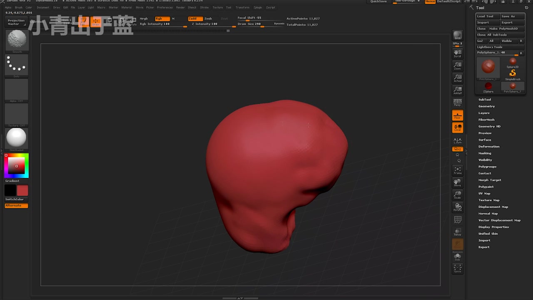Select the red main color swatch
Screen dimensions: 533x300
(22, 191)
